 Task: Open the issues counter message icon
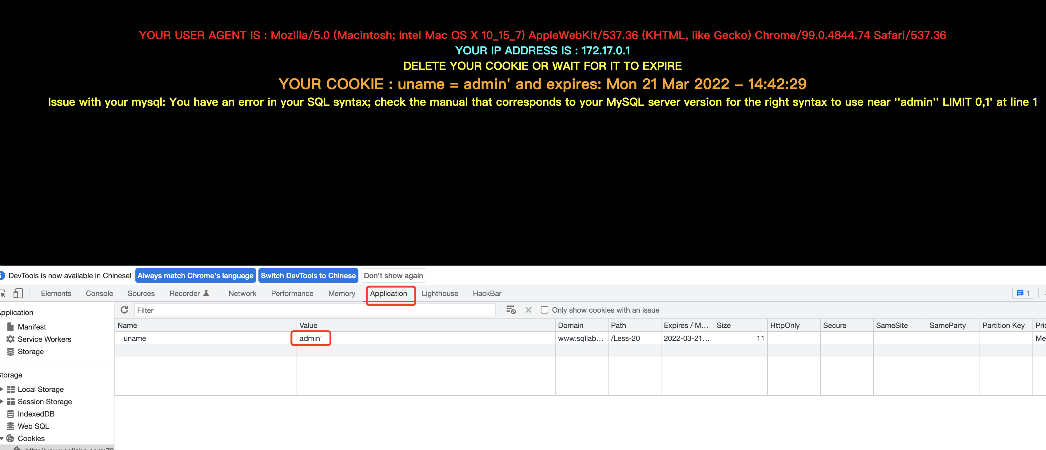tap(1022, 293)
